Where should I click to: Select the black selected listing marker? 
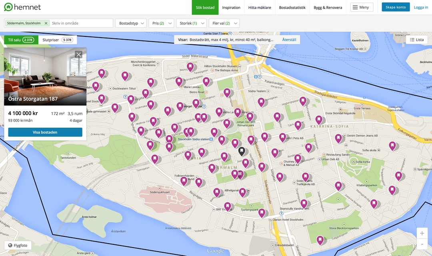[242, 151]
